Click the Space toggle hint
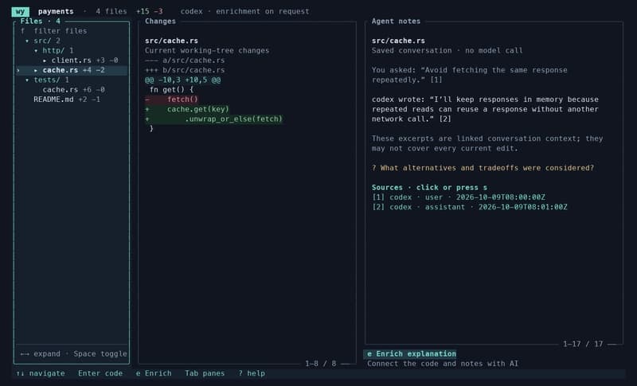The height and width of the screenshot is (386, 637). pyautogui.click(x=100, y=354)
